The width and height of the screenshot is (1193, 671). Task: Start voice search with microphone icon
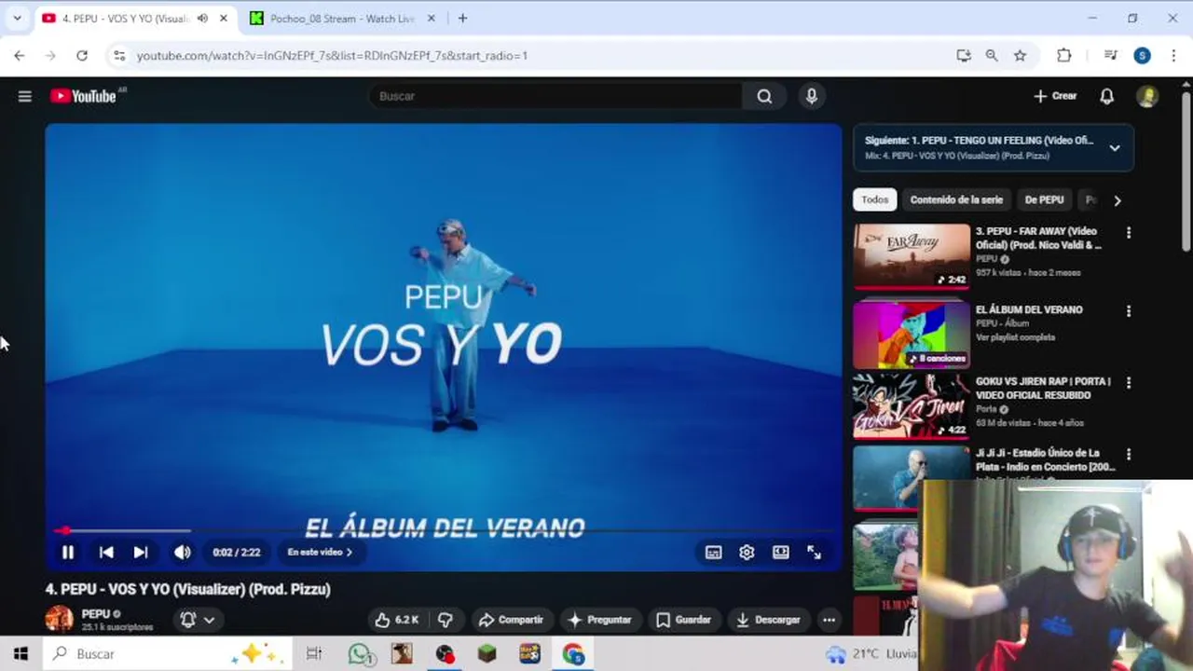[812, 96]
